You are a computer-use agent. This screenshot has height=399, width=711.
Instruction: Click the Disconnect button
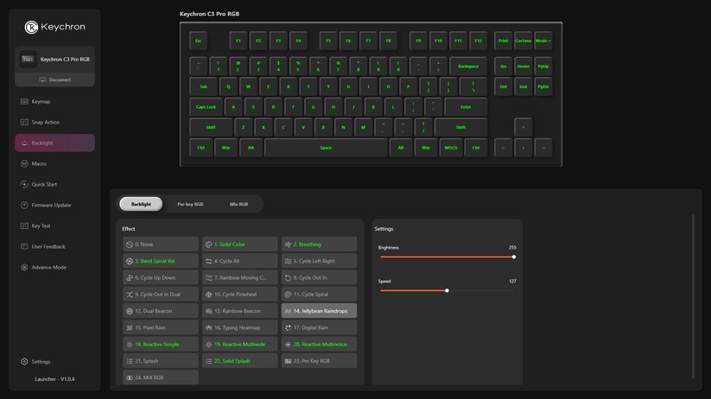pos(55,80)
